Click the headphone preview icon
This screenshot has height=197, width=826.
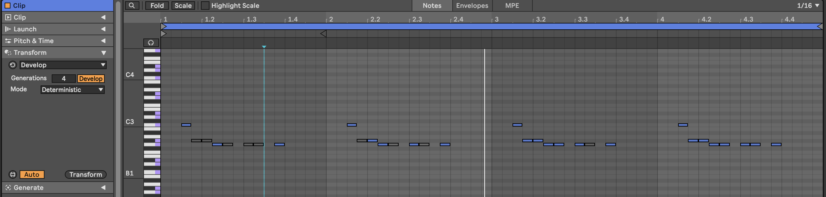click(x=151, y=43)
